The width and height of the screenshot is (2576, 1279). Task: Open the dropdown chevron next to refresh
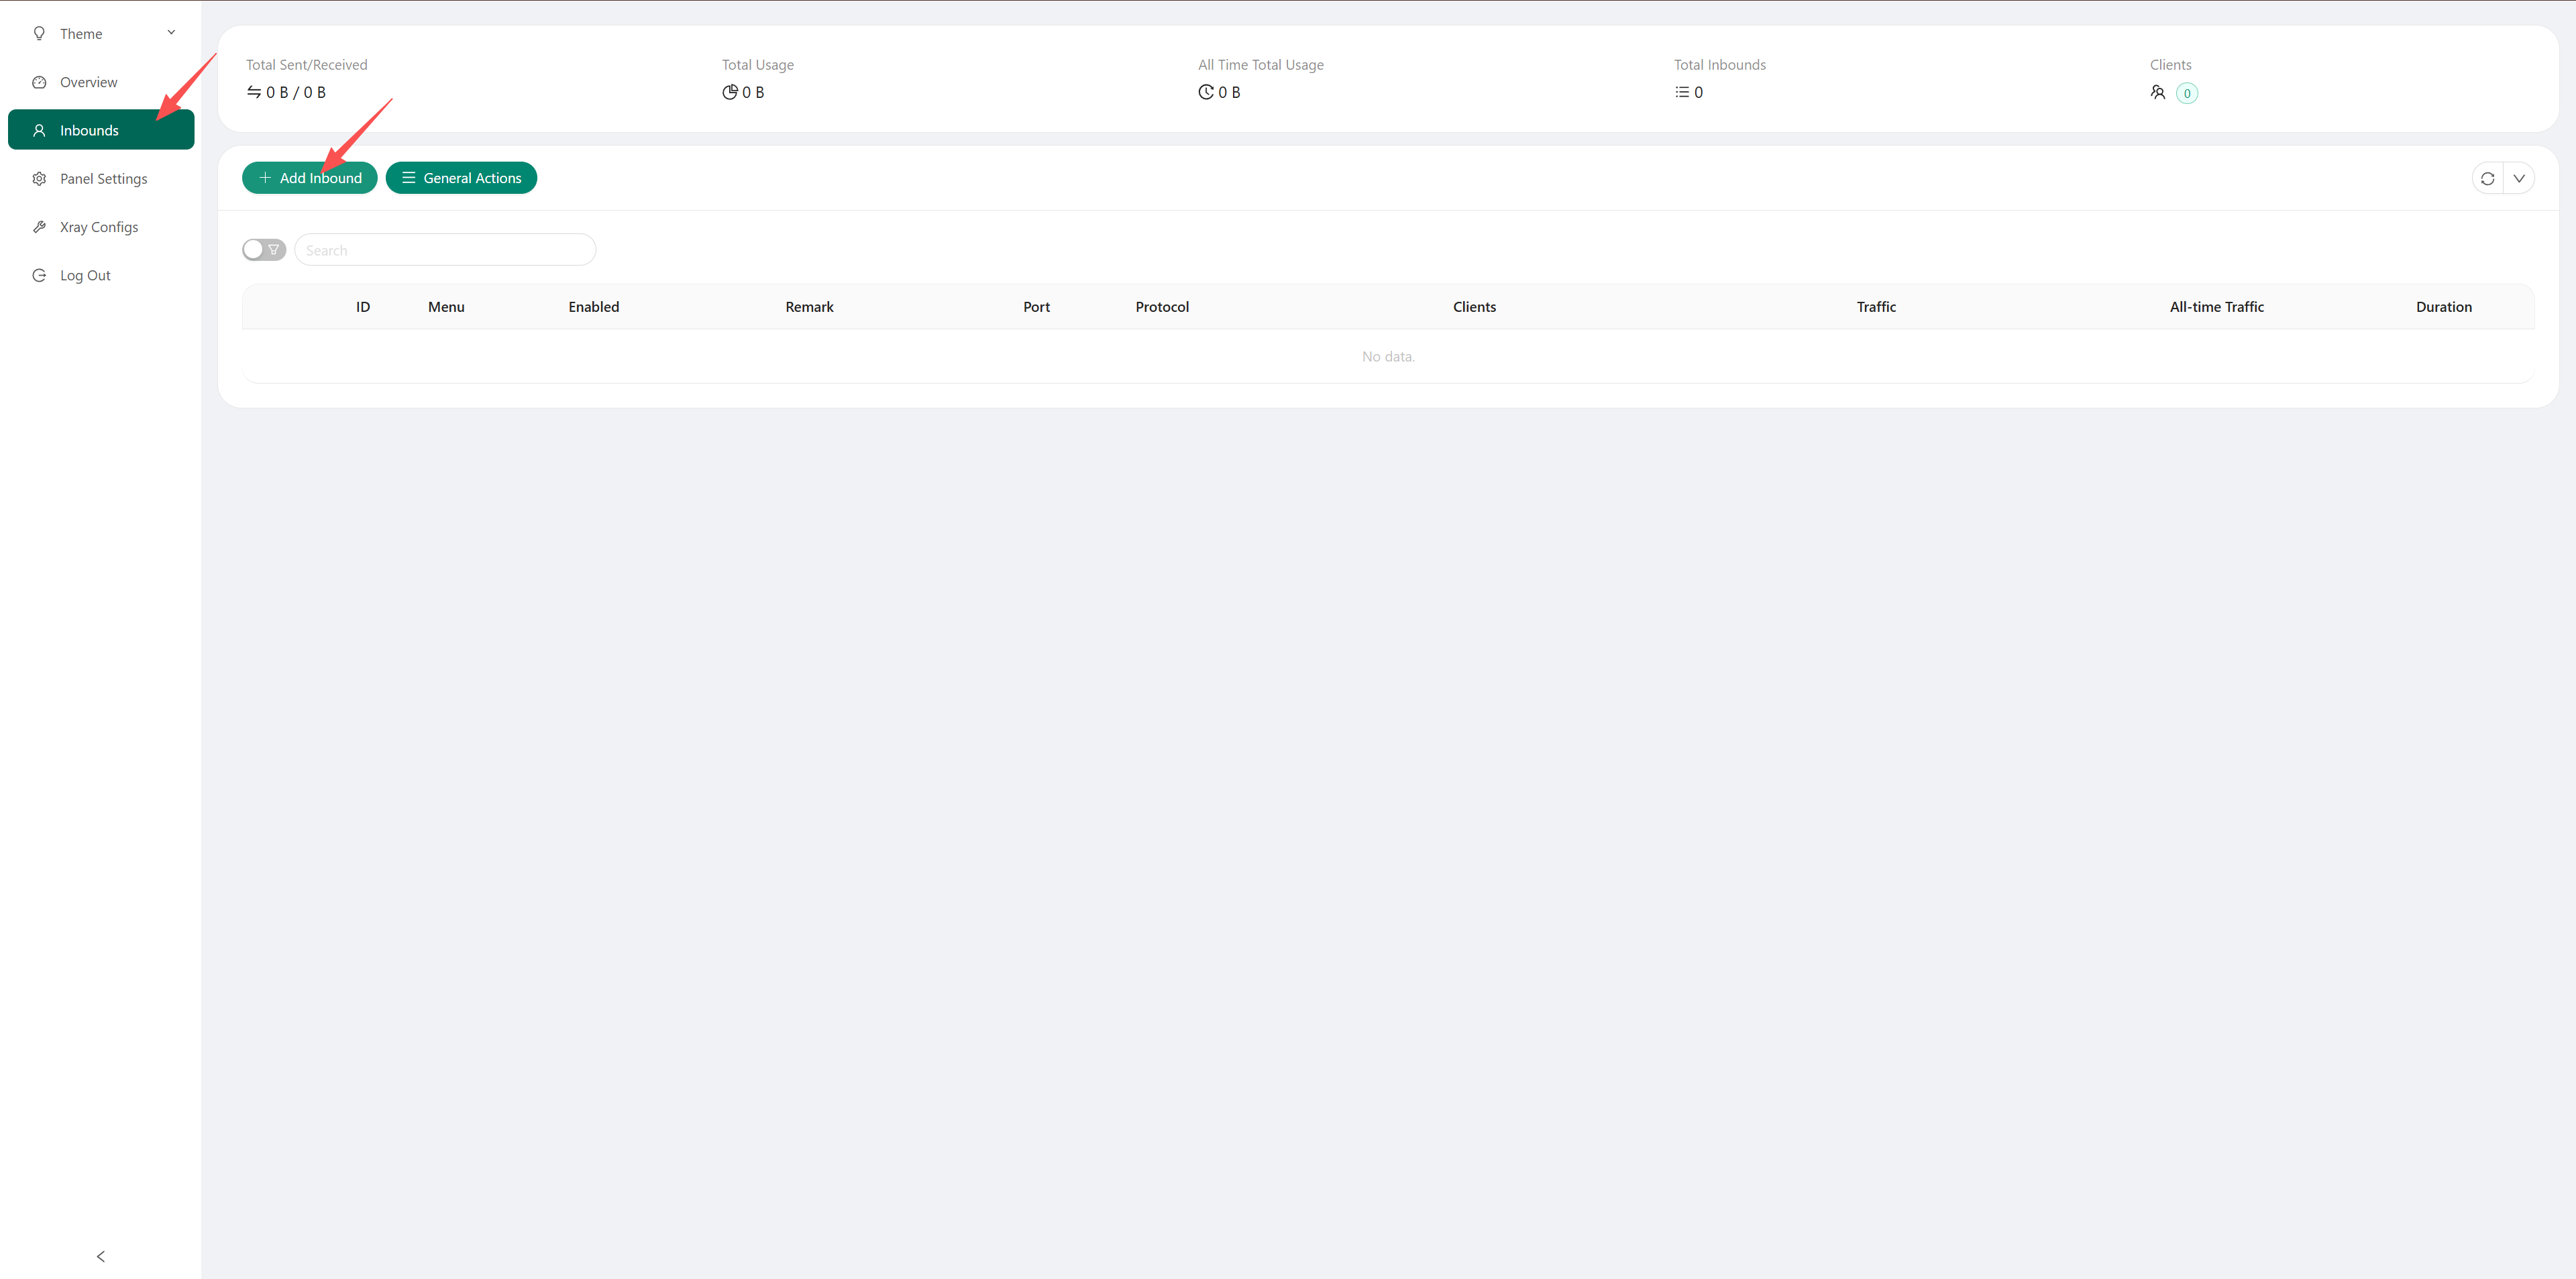click(2519, 178)
